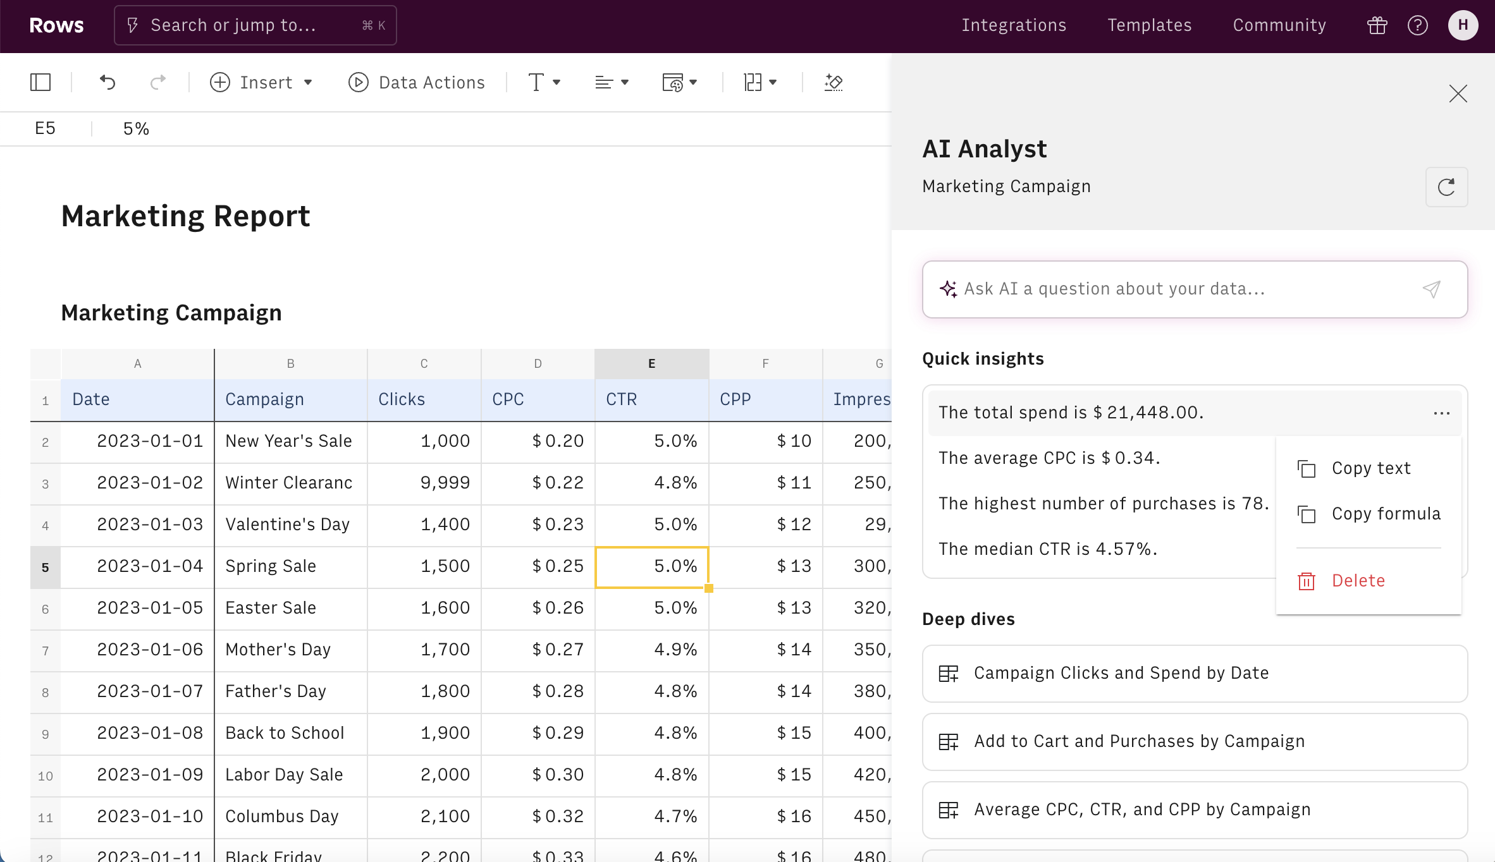This screenshot has width=1495, height=862.
Task: Choose Delete from the menu
Action: [x=1369, y=581]
